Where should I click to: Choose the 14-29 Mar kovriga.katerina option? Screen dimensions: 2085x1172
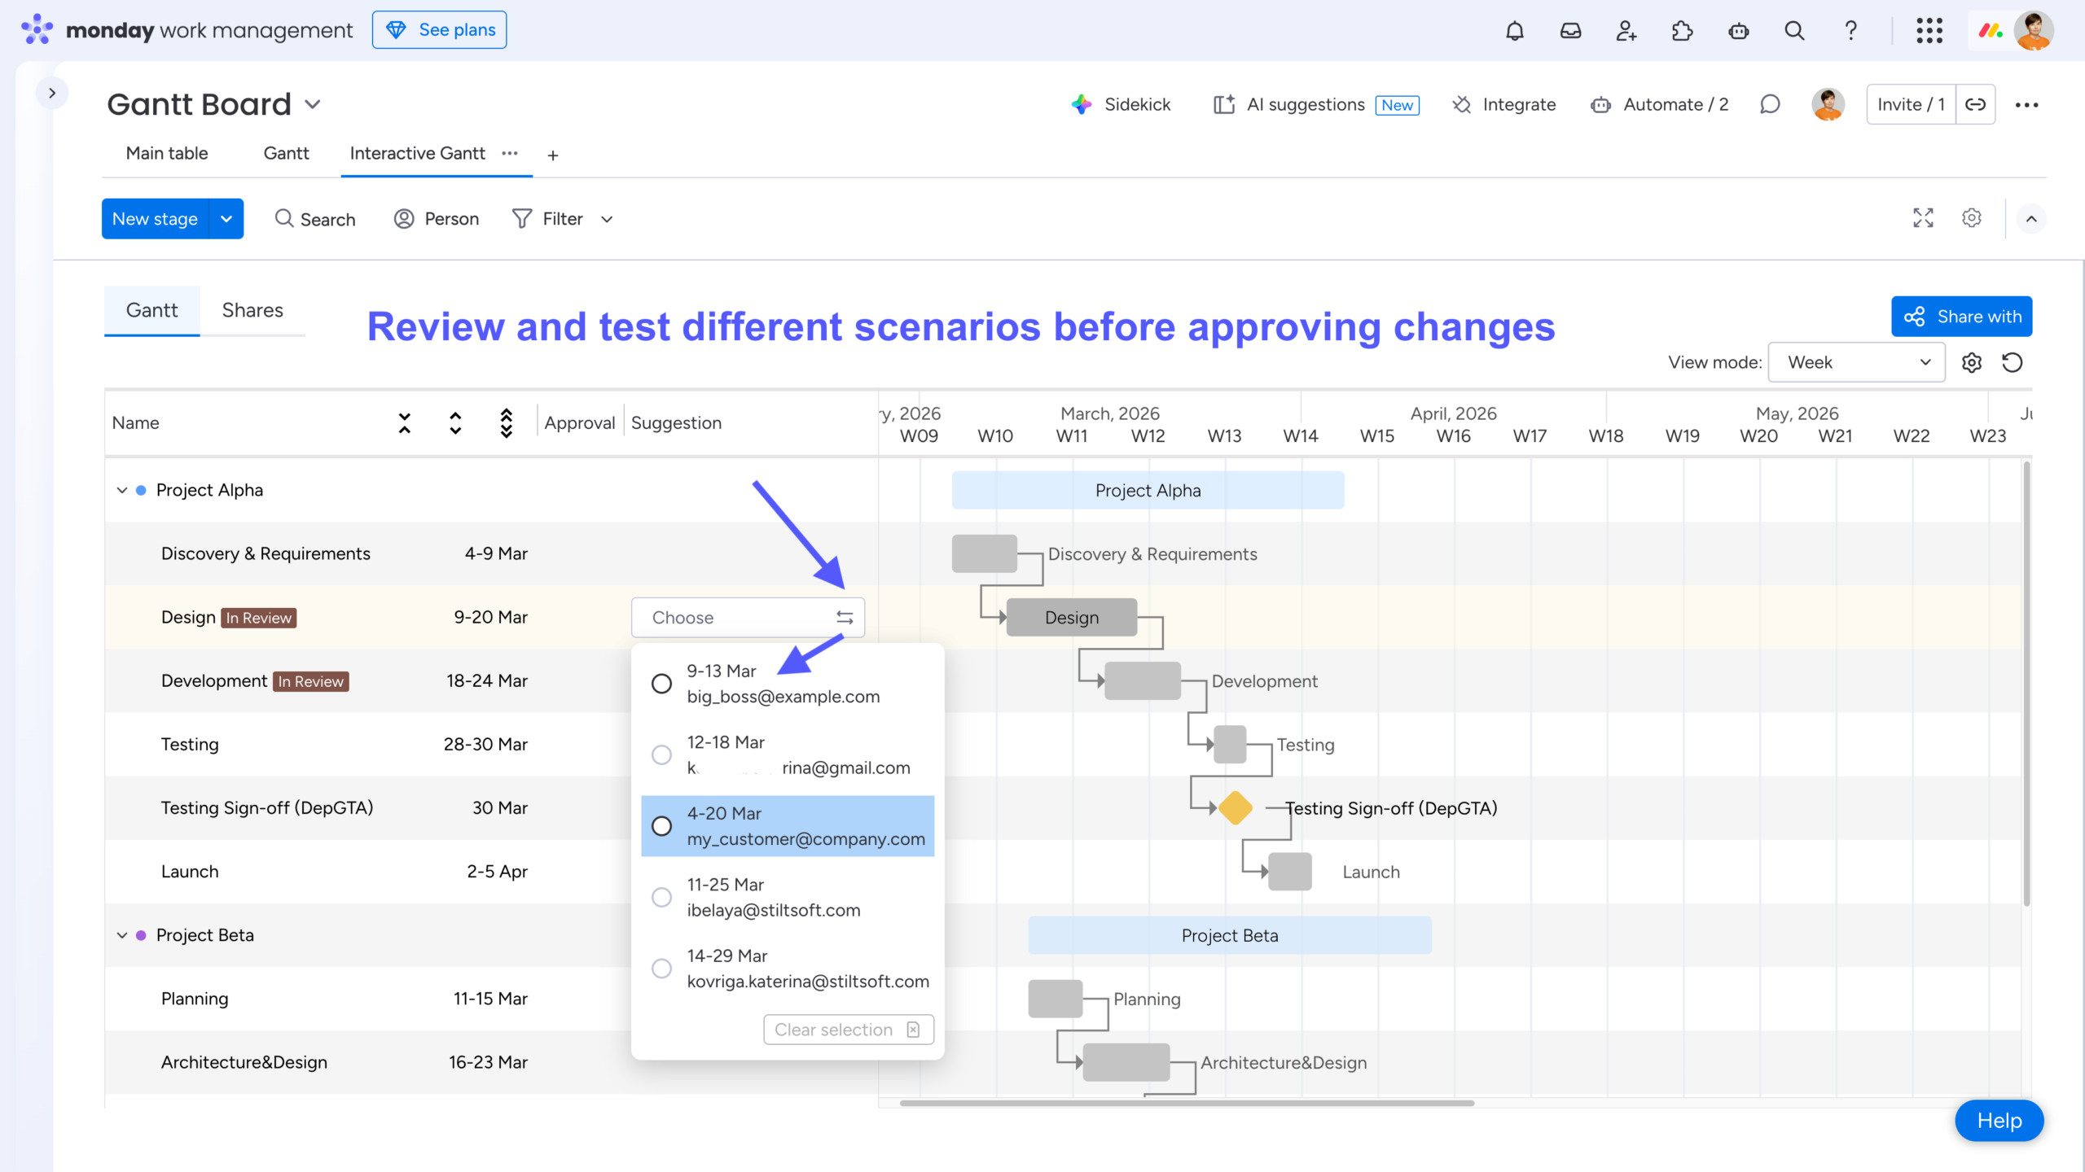point(661,968)
